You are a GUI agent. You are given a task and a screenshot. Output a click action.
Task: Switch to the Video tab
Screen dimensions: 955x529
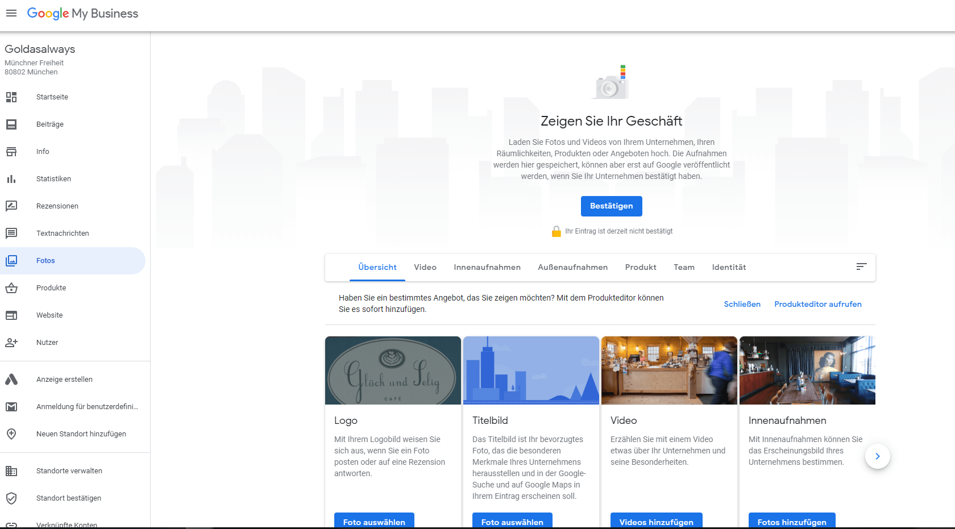click(x=425, y=267)
